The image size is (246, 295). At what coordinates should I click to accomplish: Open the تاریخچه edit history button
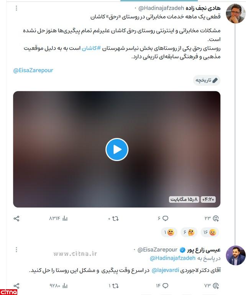[x=207, y=80]
